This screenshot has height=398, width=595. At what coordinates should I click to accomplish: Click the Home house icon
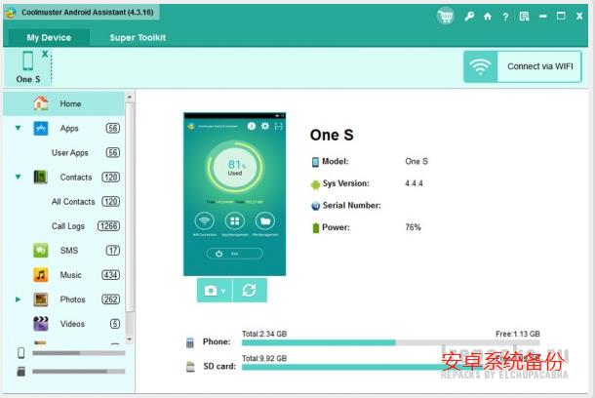pyautogui.click(x=41, y=103)
